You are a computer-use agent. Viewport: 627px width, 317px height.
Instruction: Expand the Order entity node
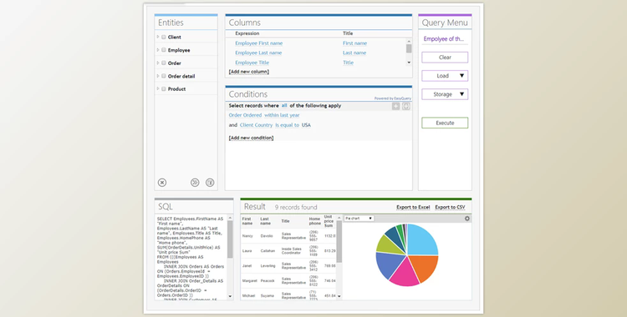click(158, 63)
